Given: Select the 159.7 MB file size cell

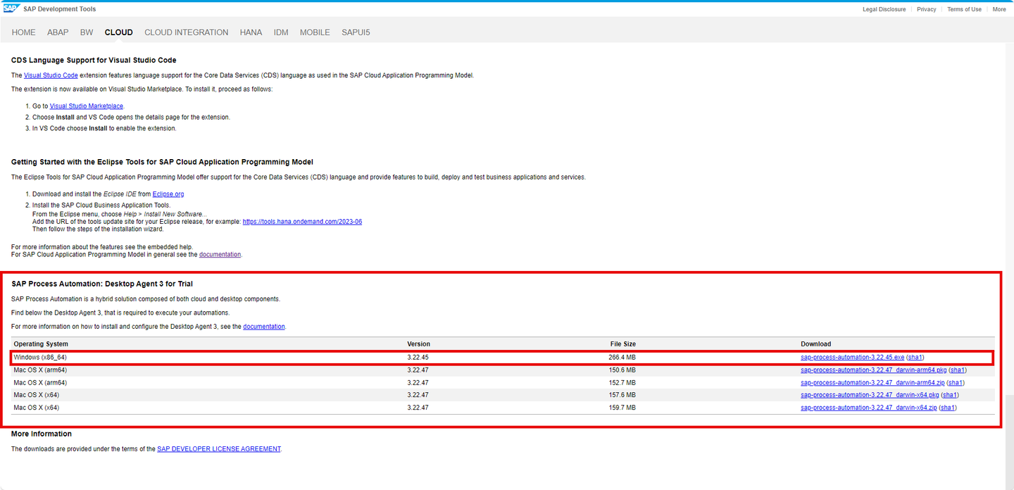Looking at the screenshot, I should (622, 408).
